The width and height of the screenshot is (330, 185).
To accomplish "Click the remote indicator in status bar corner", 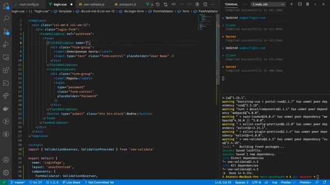I will tap(4, 182).
